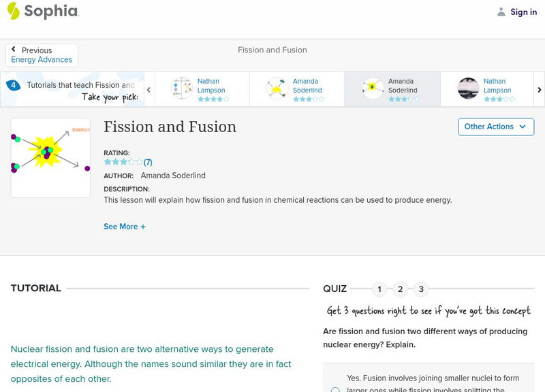Viewport: 545px width, 392px height.
Task: Click the Sophia logo icon
Action: tap(14, 11)
